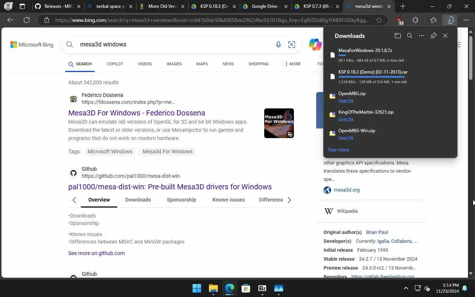Switch to the kerbal space search tab
This screenshot has height=297, width=475.
tap(109, 6)
